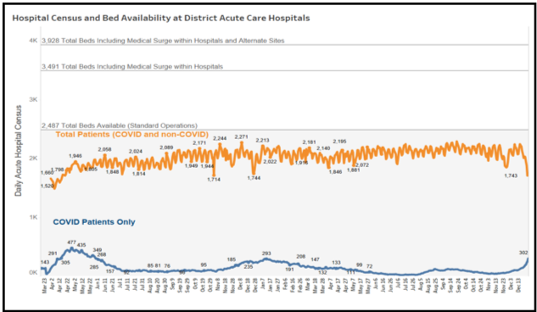
Task: Select the 2,244 data label
Action: tap(220, 138)
